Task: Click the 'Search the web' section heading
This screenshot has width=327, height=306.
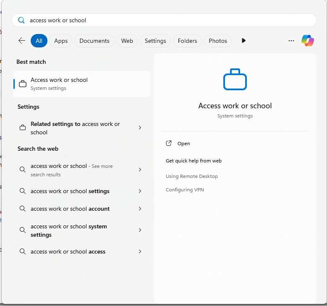Action: pyautogui.click(x=38, y=149)
